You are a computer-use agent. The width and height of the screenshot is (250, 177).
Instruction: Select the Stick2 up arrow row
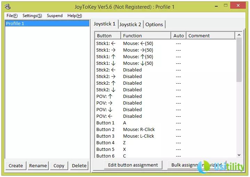point(166,83)
